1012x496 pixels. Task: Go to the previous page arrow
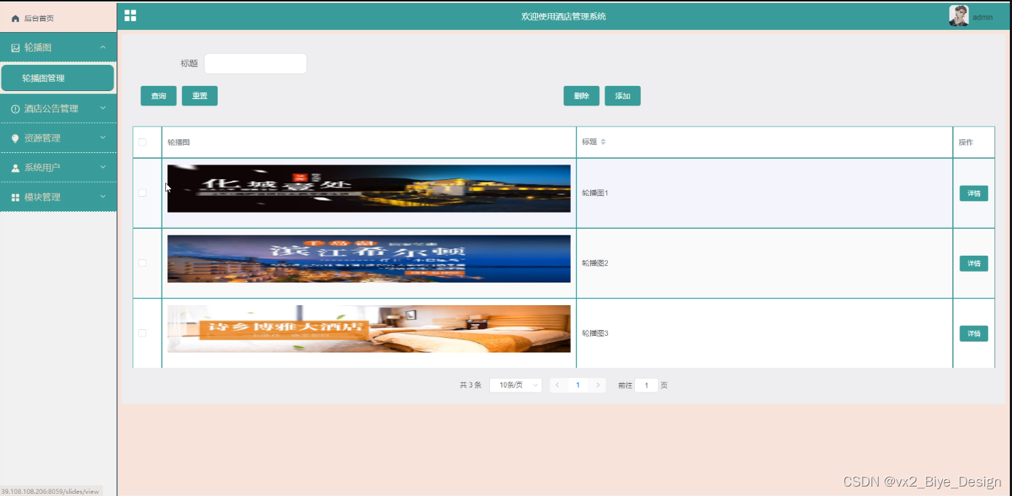point(557,385)
